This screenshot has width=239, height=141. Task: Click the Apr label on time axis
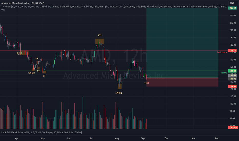click(17, 138)
